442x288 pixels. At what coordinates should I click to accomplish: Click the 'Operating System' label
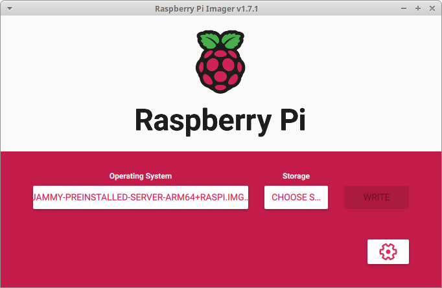coord(141,176)
